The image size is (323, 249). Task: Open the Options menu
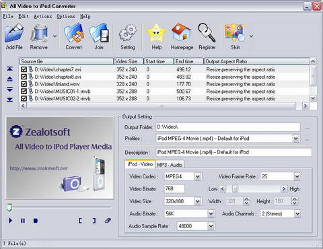[x=66, y=16]
